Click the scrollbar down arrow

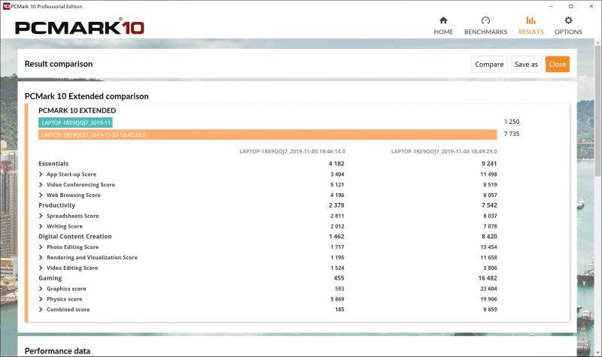[x=598, y=352]
